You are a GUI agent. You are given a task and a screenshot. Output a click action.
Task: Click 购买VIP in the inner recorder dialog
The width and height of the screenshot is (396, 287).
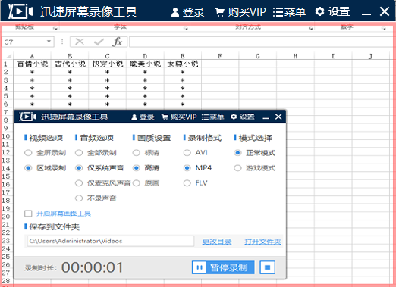[x=179, y=117]
